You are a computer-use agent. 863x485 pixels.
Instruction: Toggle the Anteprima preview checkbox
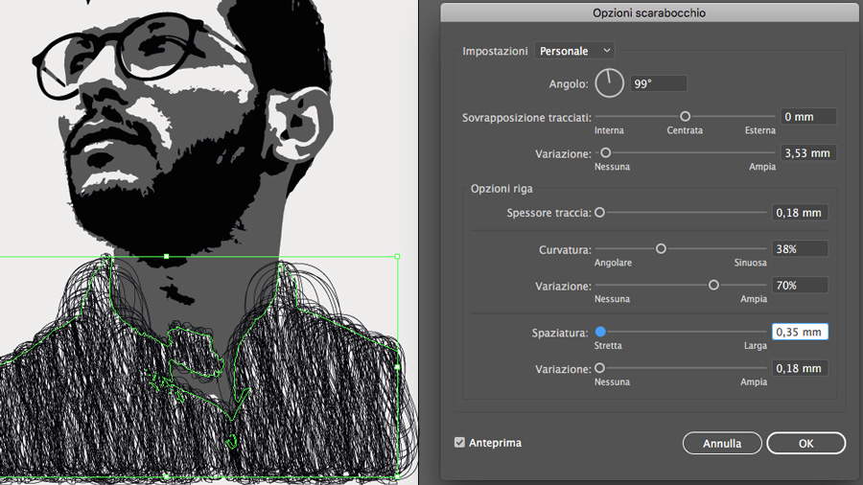[x=459, y=442]
